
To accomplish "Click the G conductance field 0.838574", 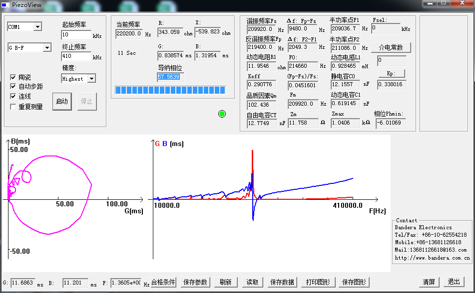I will point(171,56).
